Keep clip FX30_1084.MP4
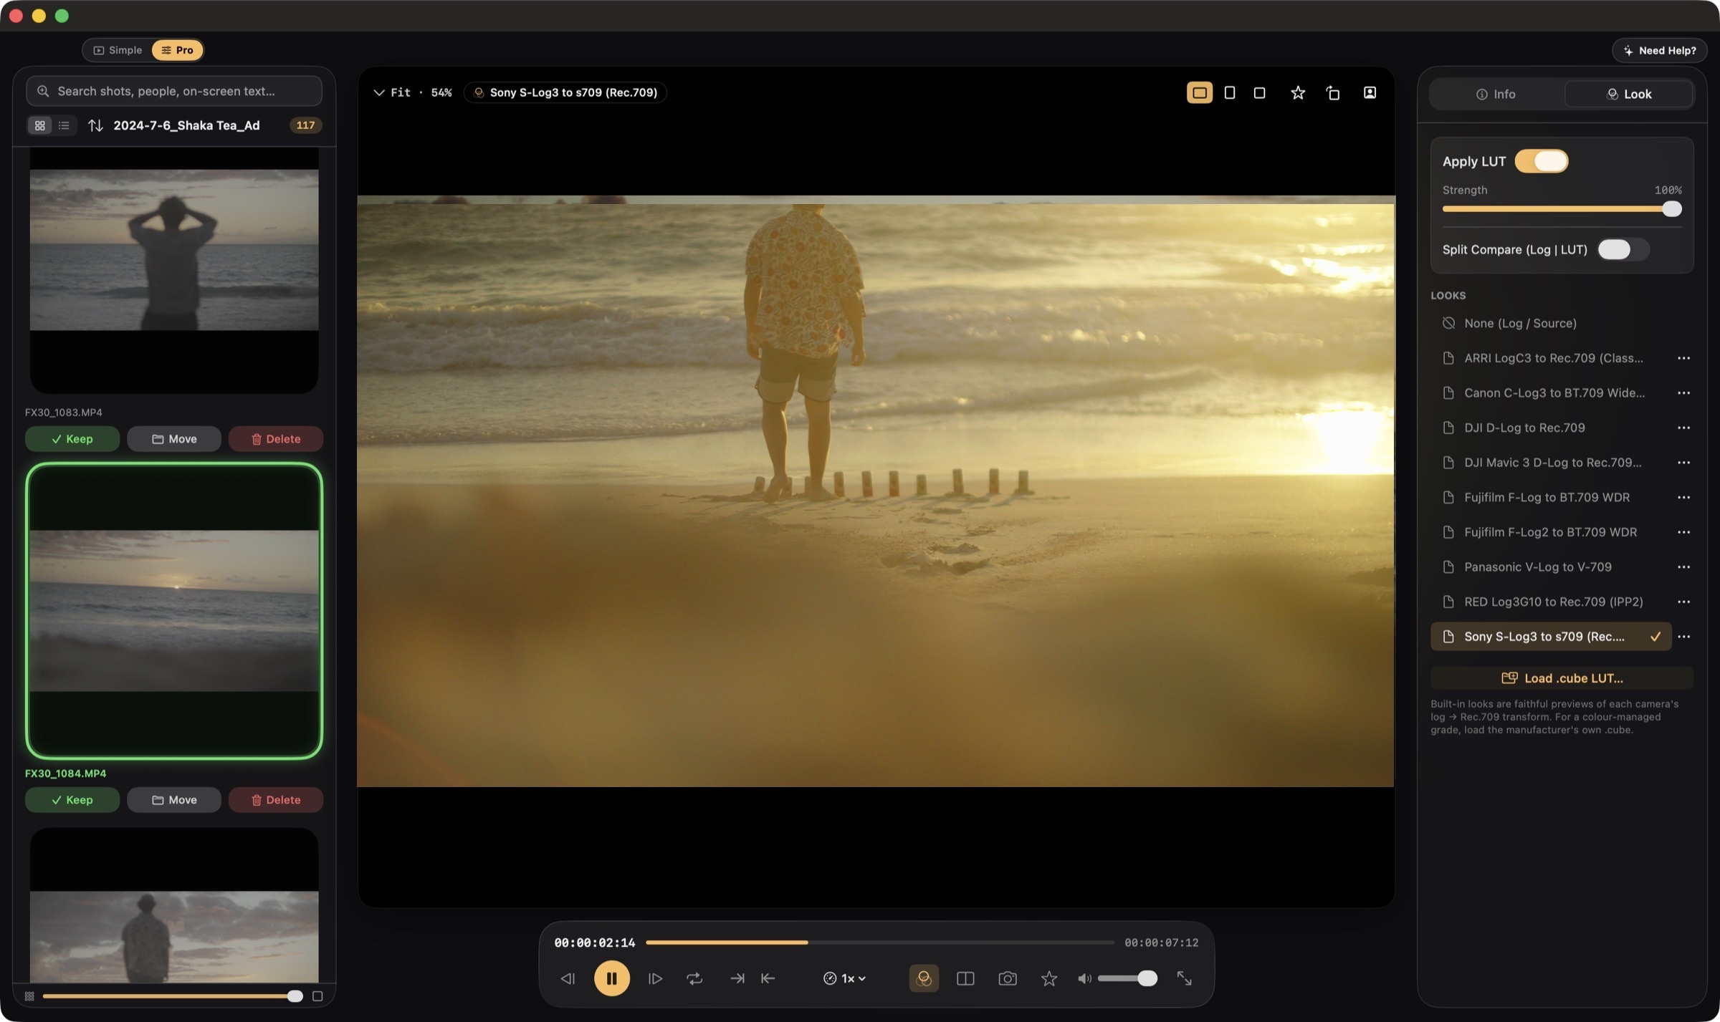The image size is (1720, 1022). [72, 800]
